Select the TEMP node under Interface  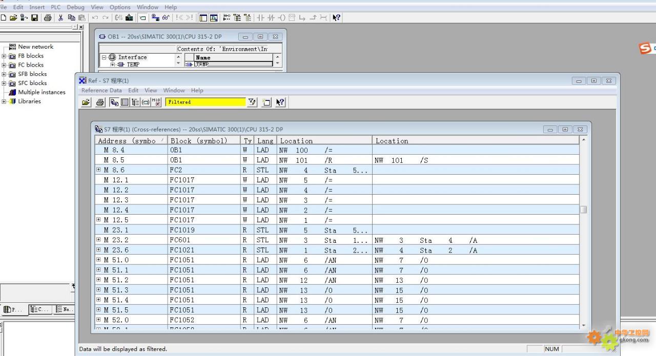(133, 65)
